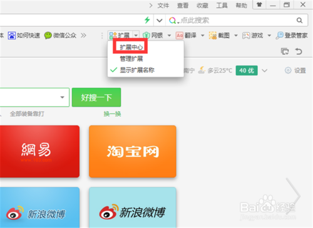
Task: Click the toolbar forward chevron before 文件
Action: point(151,6)
